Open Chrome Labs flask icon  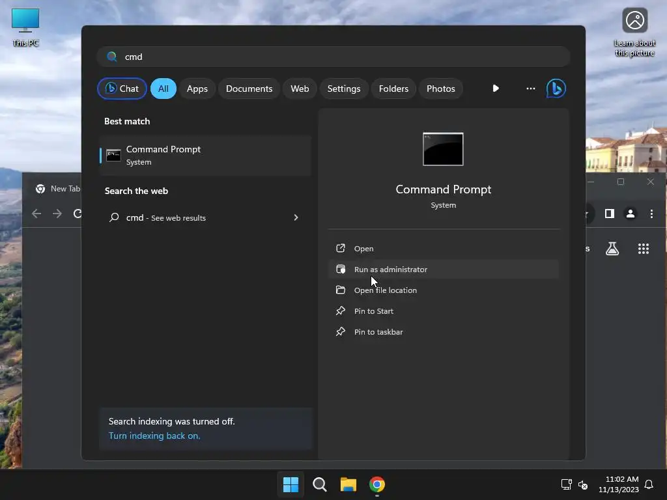[612, 249]
